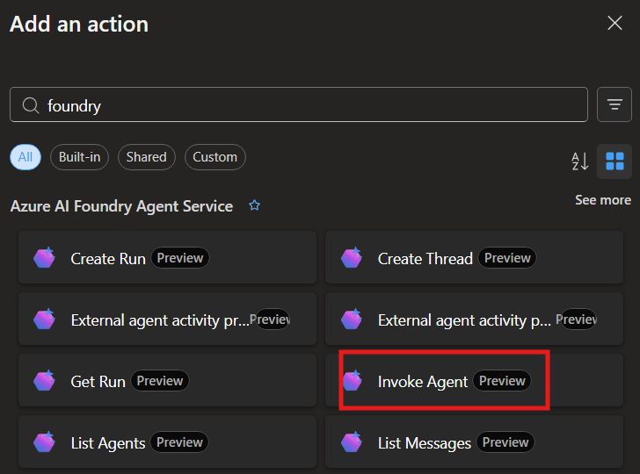Click icon of External agent activity p... card
This screenshot has width=640, height=474.
coord(352,319)
